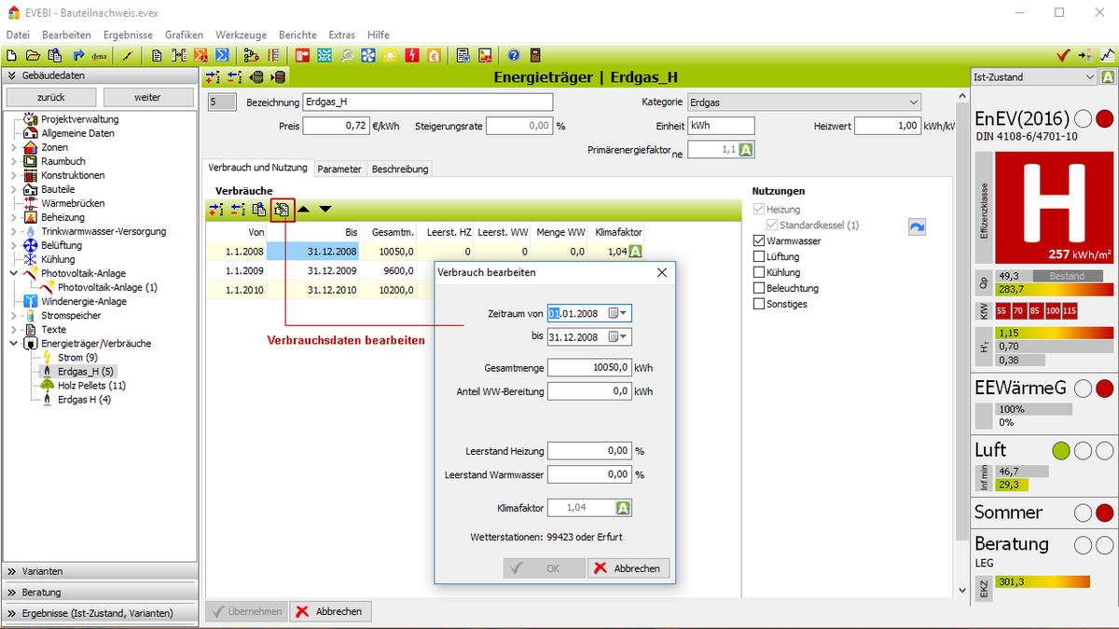1119x629 pixels.
Task: Click the blue help question mark icon
Action: coord(513,55)
